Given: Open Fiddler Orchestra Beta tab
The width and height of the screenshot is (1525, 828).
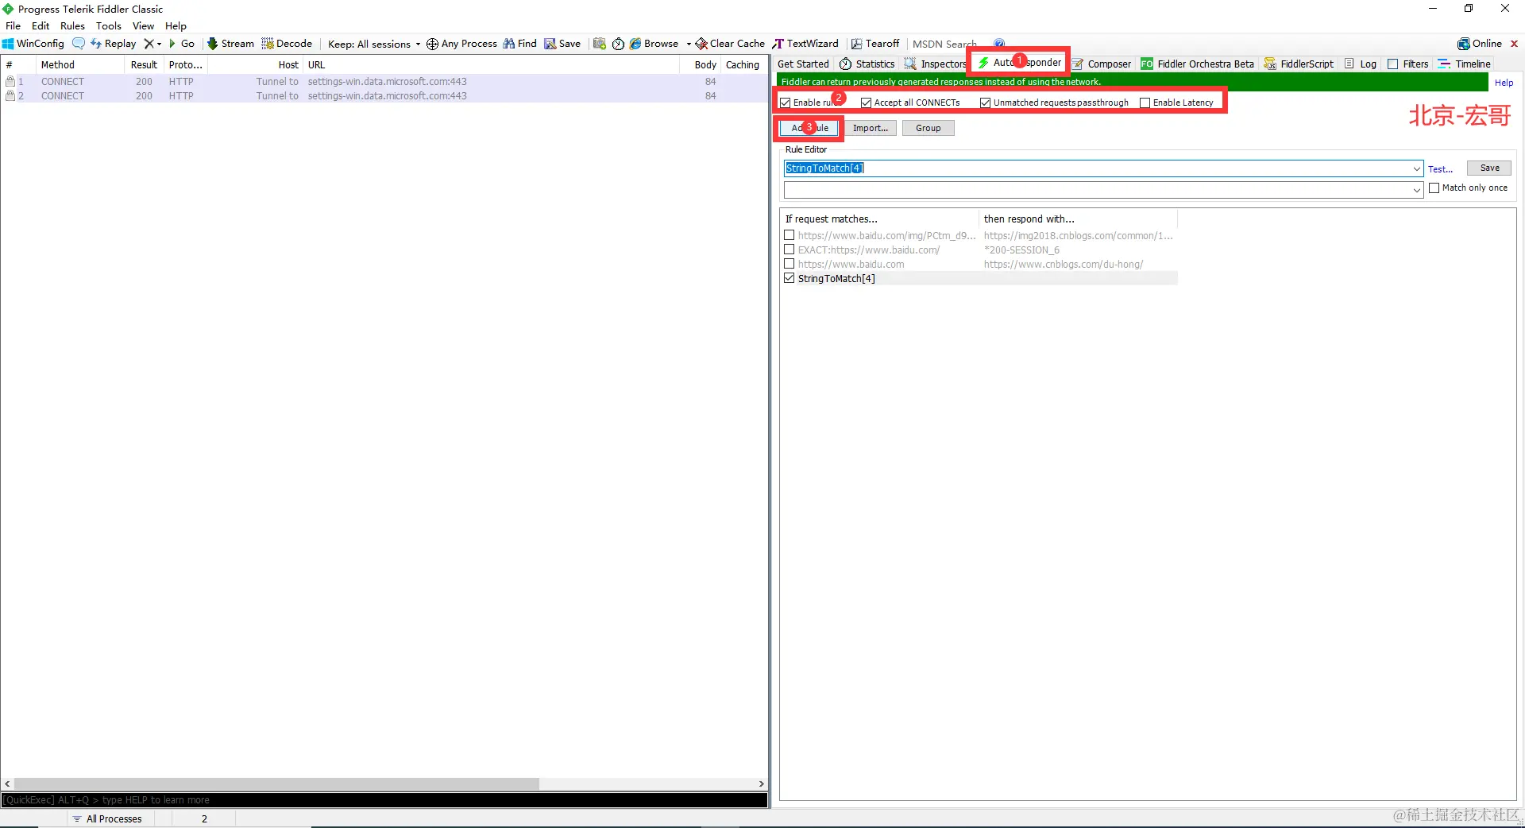Looking at the screenshot, I should pos(1197,64).
